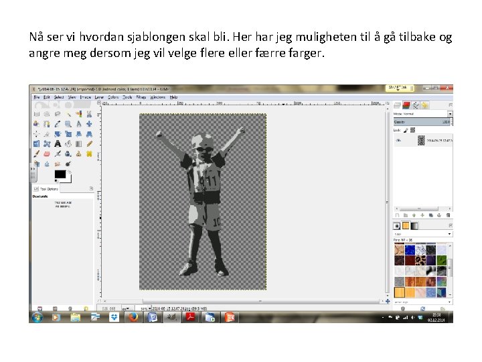This screenshot has height=362, width=482.
Task: Select the Alignment tool
Action: (x=37, y=134)
